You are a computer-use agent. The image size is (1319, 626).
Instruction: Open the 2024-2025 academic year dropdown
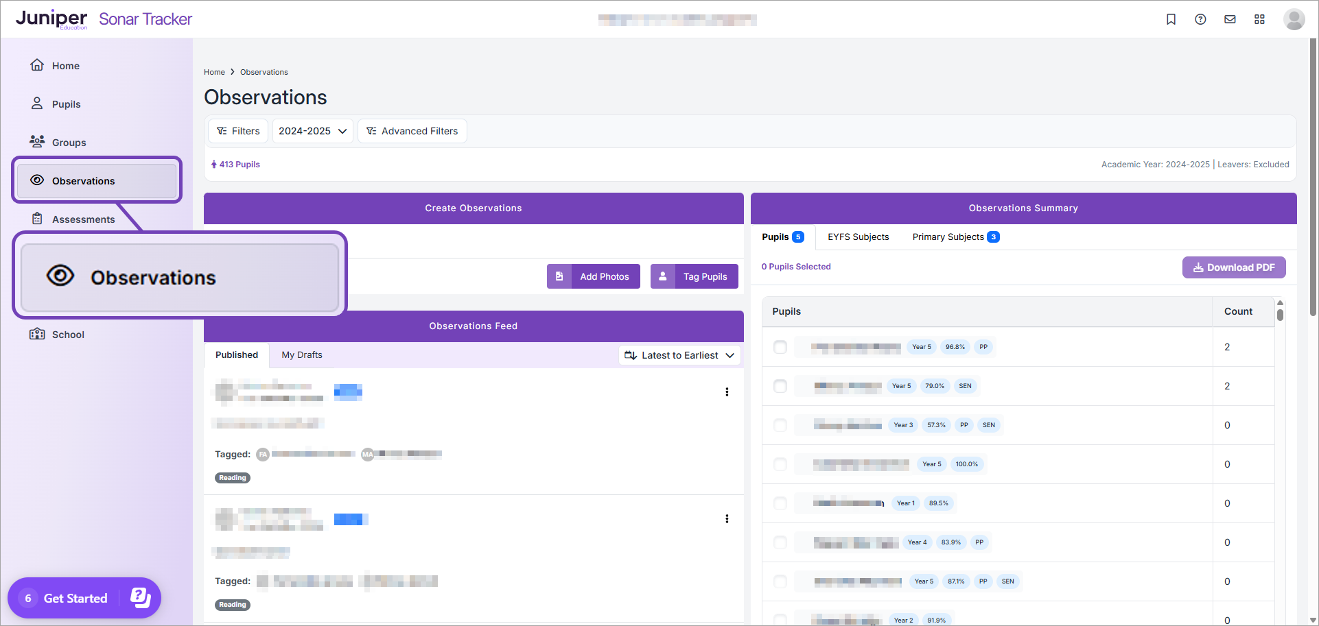(x=312, y=130)
